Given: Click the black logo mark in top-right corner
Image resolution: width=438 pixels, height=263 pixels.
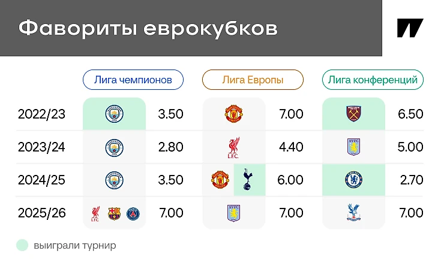Looking at the screenshot, I should click(x=410, y=28).
